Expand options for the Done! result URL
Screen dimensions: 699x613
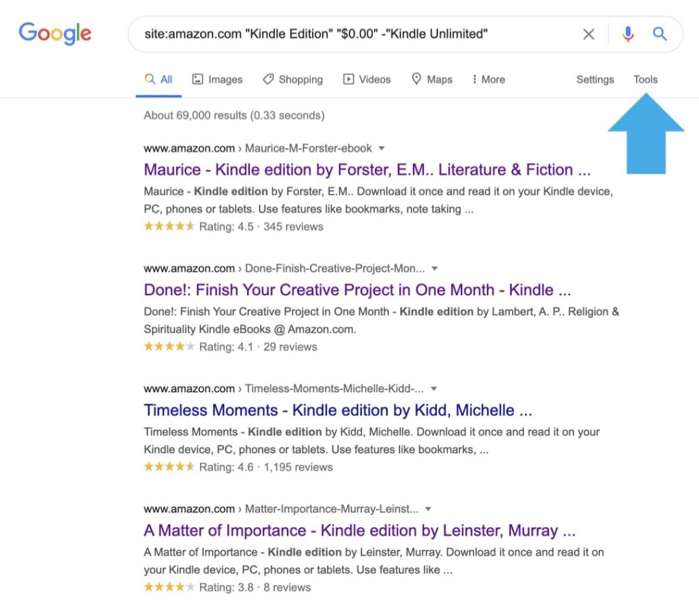[435, 268]
